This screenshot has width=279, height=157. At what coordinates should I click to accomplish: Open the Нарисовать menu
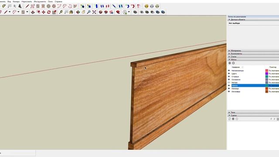[27, 1]
